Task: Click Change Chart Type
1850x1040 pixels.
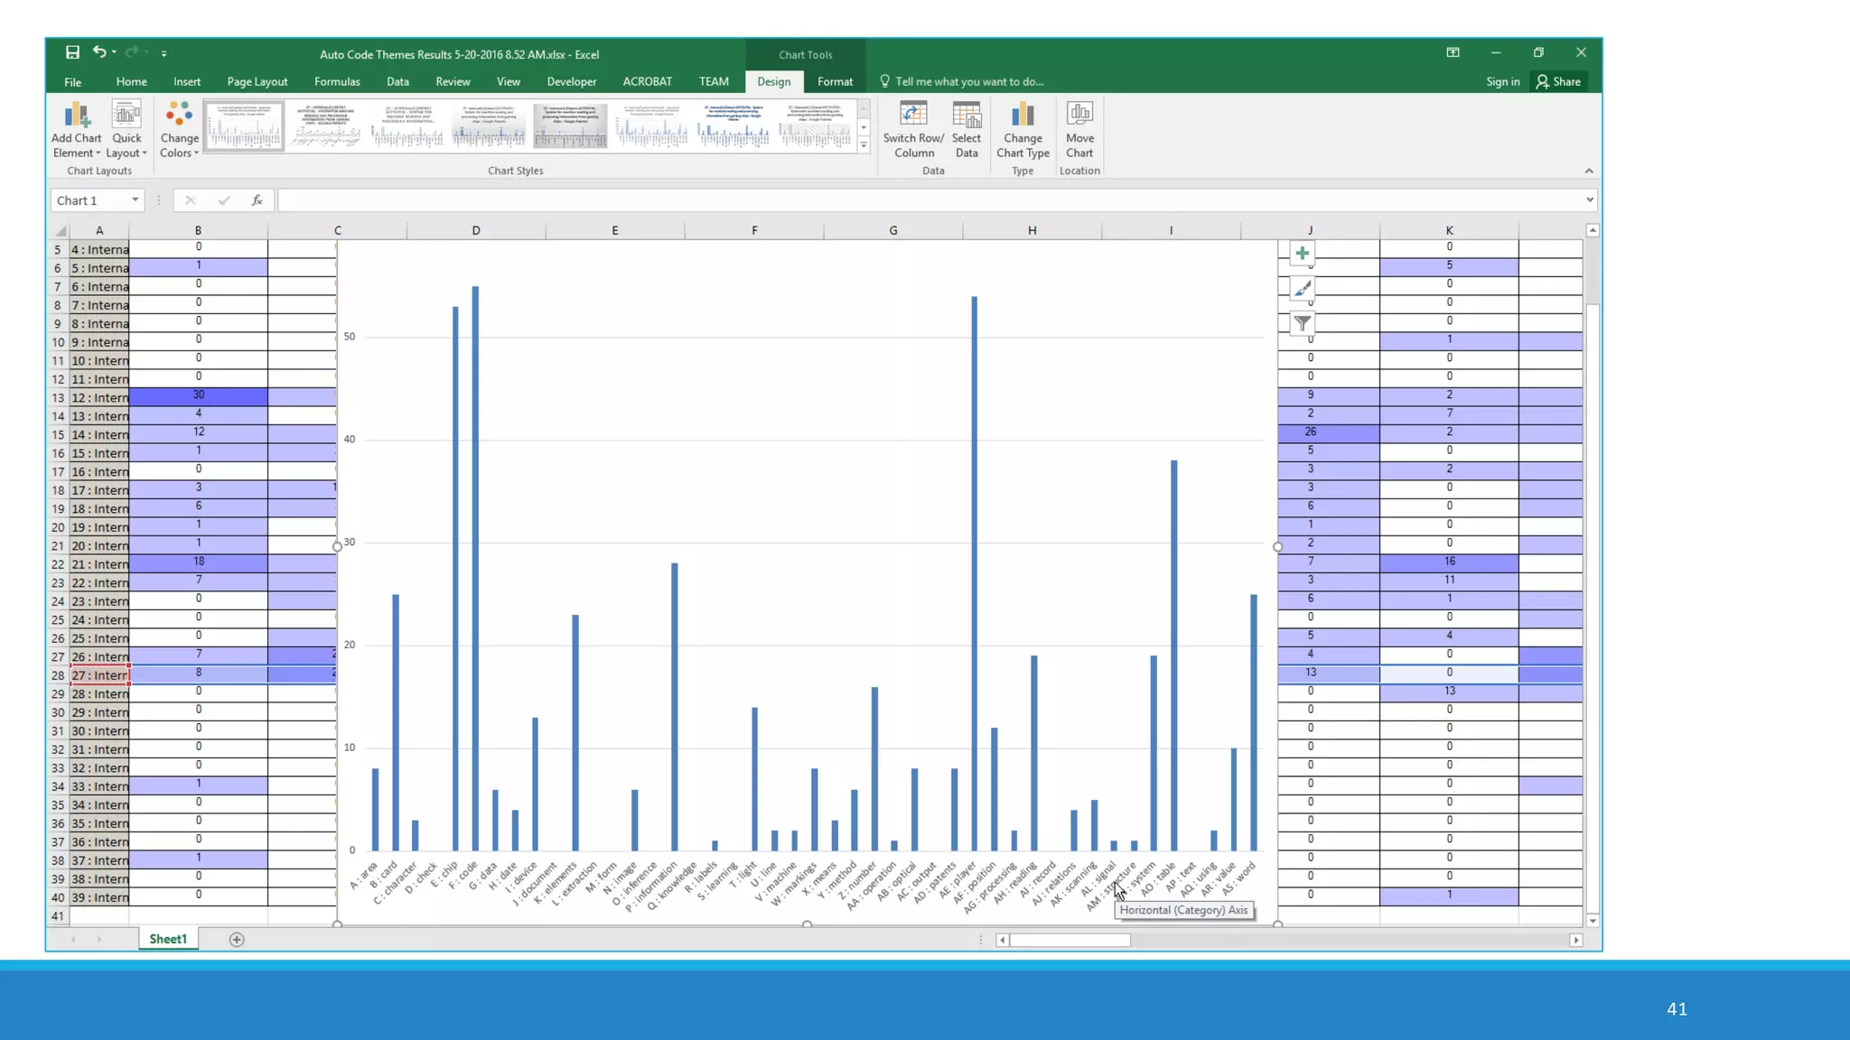Action: [x=1023, y=130]
